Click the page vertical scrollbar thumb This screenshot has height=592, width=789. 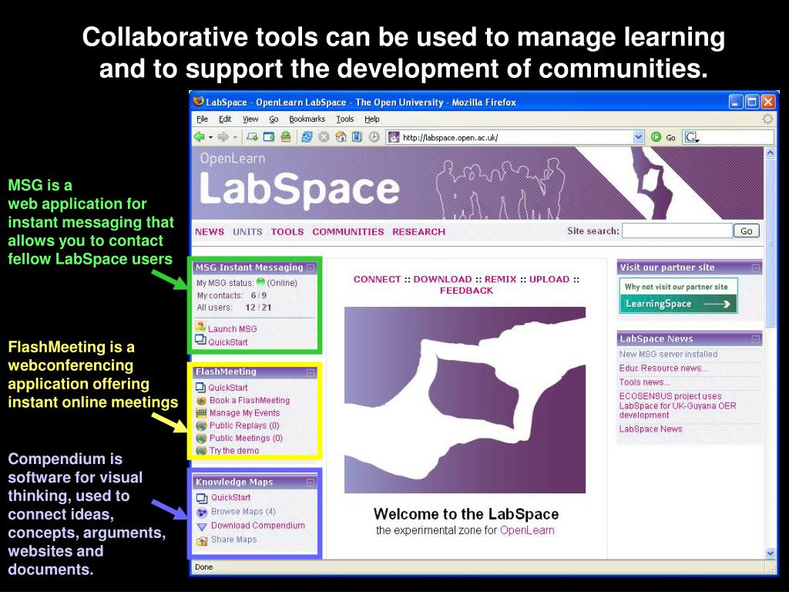point(771,241)
